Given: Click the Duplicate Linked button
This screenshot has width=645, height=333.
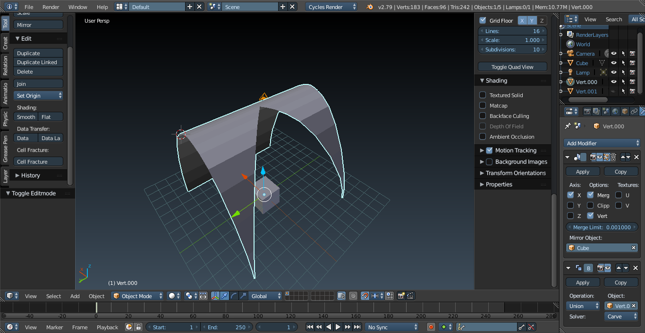Looking at the screenshot, I should coord(38,62).
